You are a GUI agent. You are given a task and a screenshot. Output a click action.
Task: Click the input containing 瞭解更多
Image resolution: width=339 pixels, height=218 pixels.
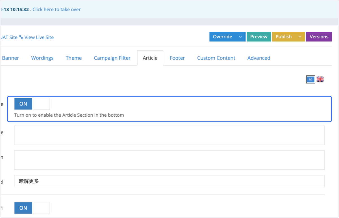tap(169, 181)
